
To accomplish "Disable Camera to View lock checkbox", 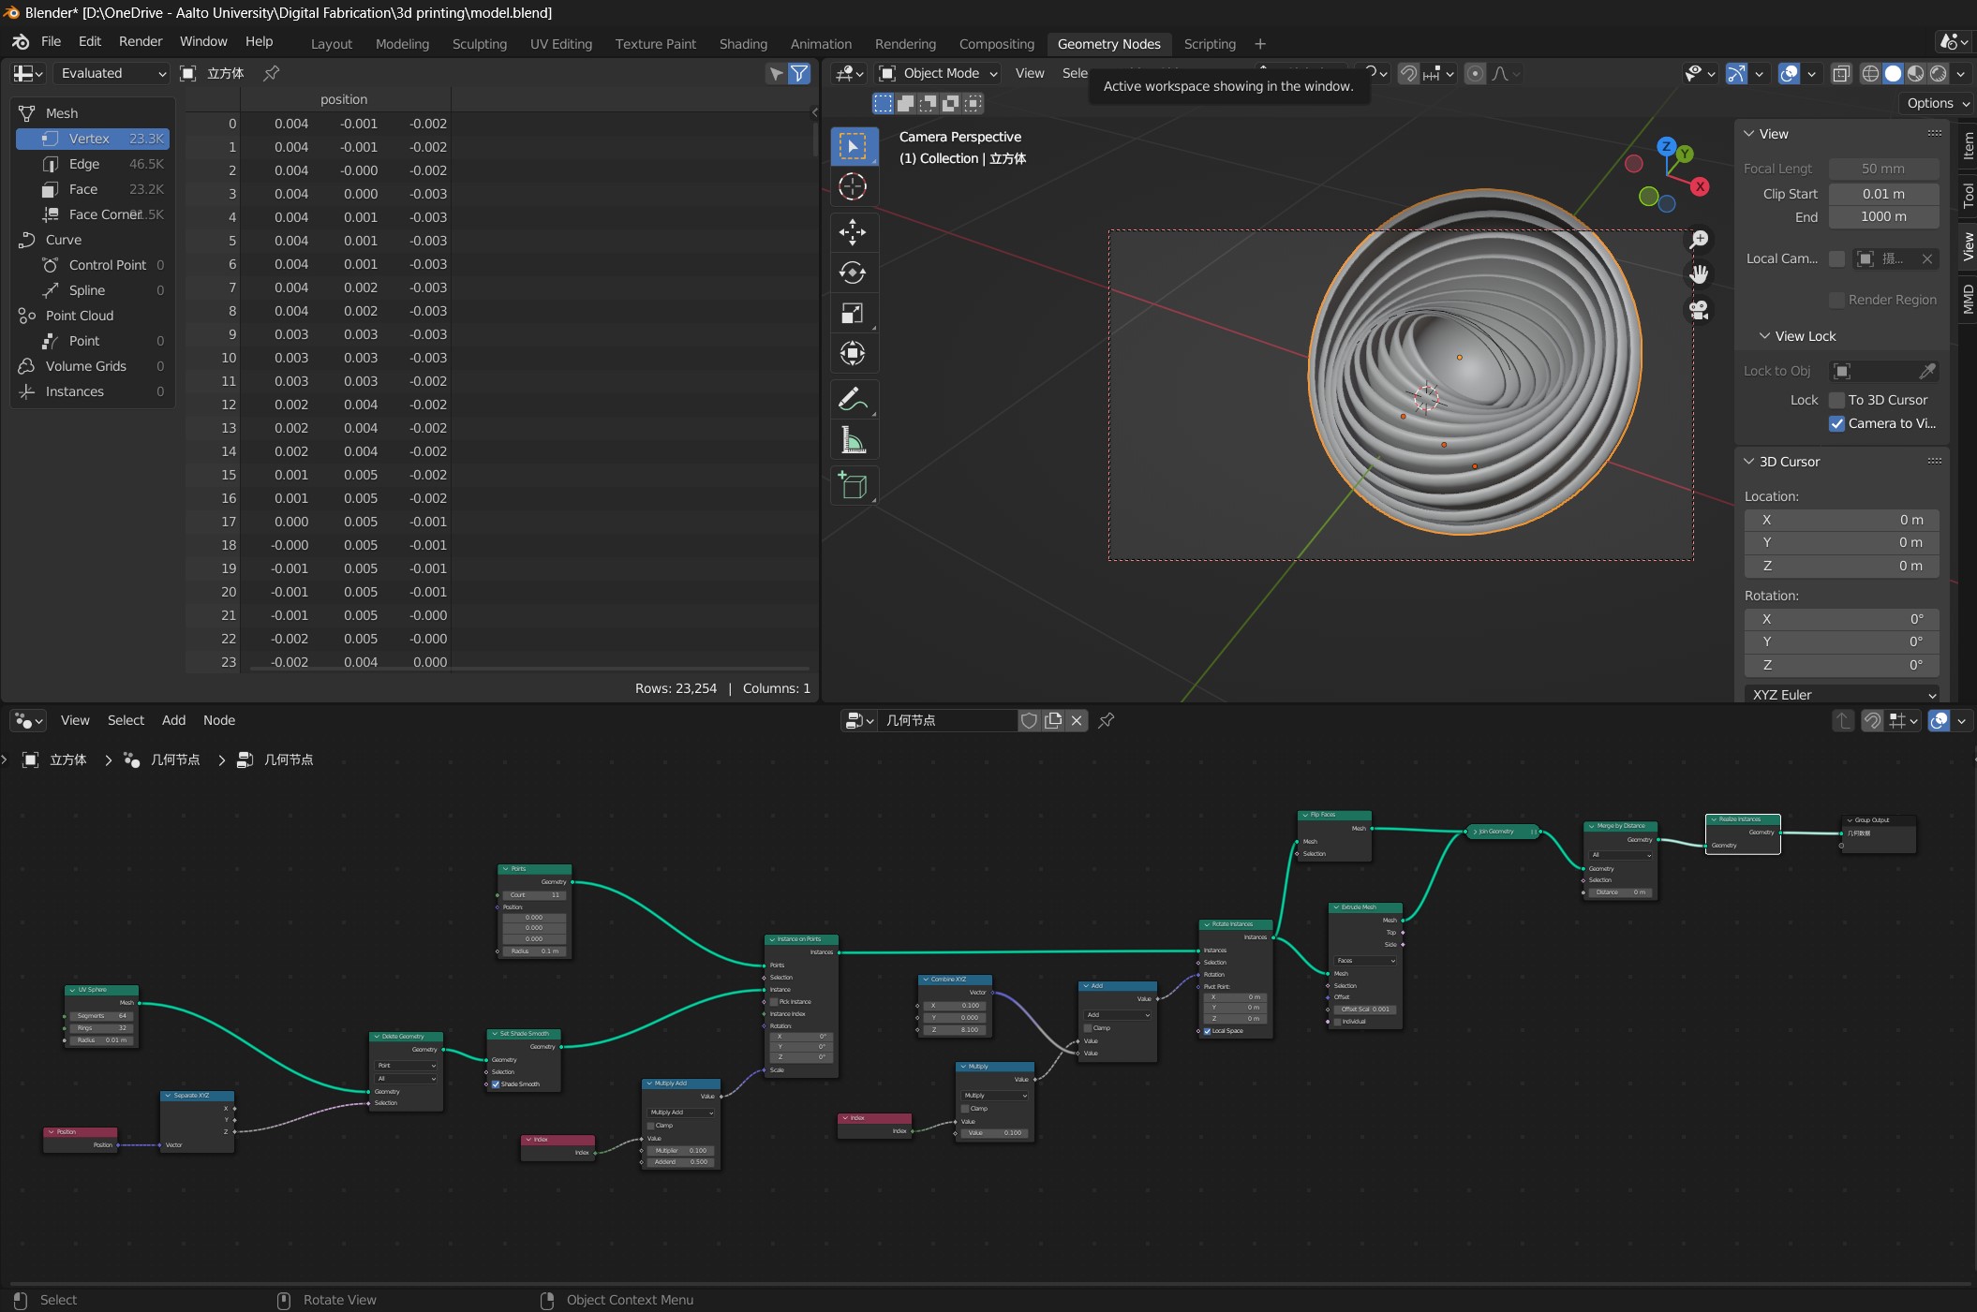I will click(1836, 423).
